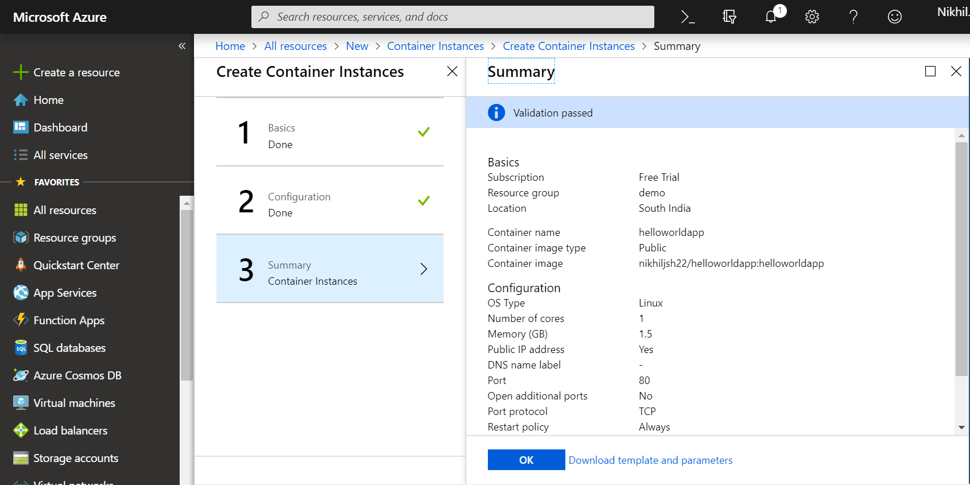Open the help question mark icon

click(x=853, y=17)
